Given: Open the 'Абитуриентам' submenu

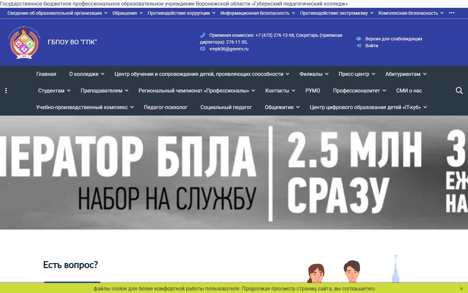Looking at the screenshot, I should [x=406, y=74].
